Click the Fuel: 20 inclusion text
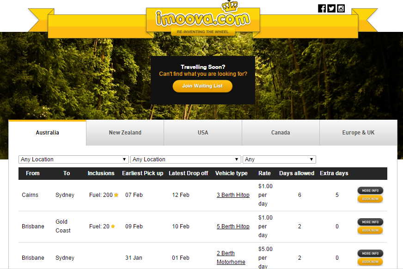Image resolution: width=403 pixels, height=269 pixels. pyautogui.click(x=99, y=226)
